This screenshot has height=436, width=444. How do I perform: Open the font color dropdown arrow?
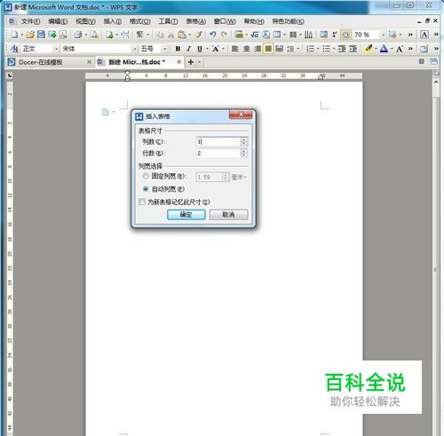392,49
